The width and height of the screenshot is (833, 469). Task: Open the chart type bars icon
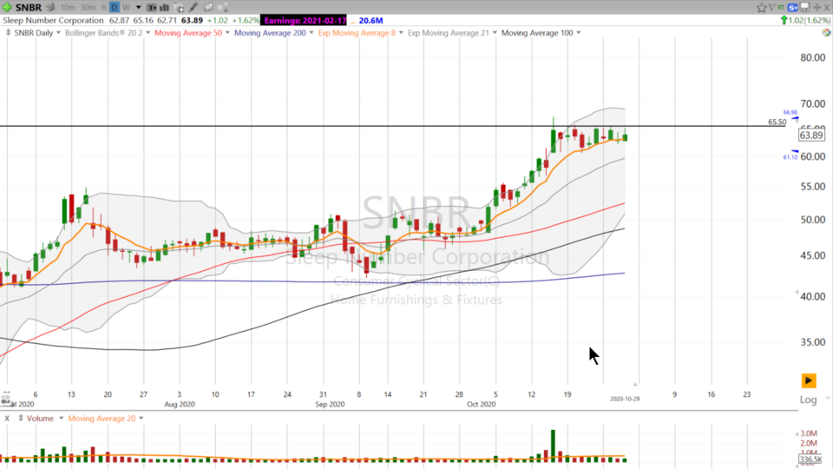coord(164,8)
